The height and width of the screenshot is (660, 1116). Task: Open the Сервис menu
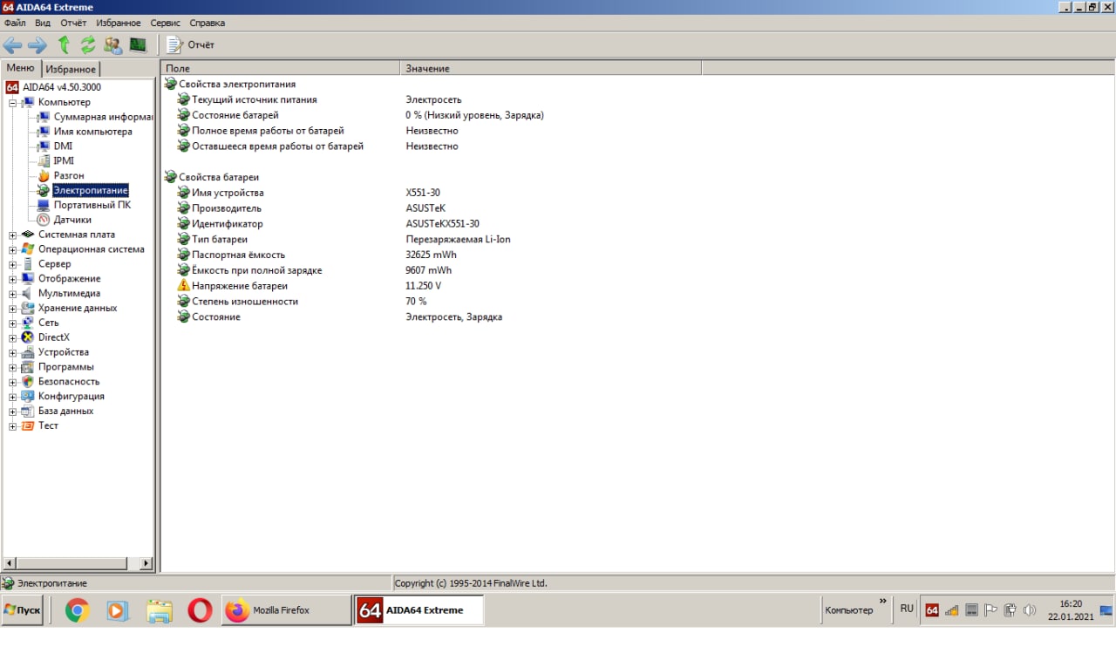click(166, 23)
